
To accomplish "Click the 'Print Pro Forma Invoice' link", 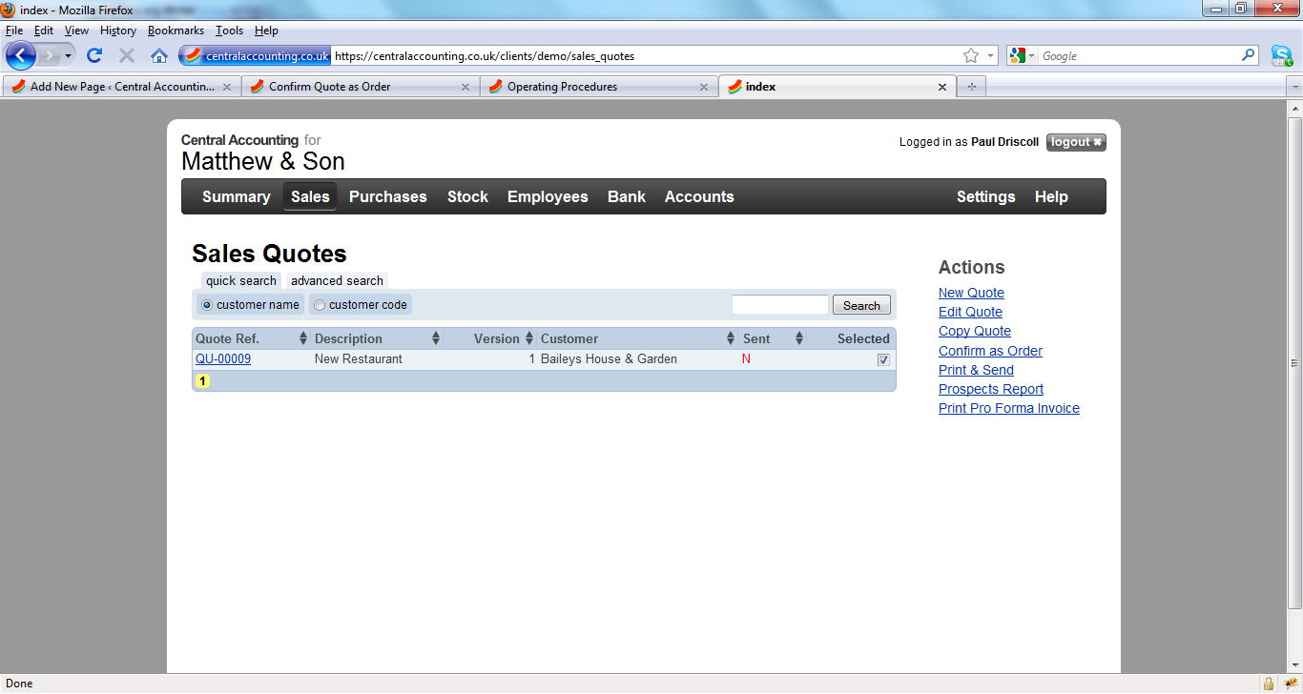I will tap(1009, 408).
